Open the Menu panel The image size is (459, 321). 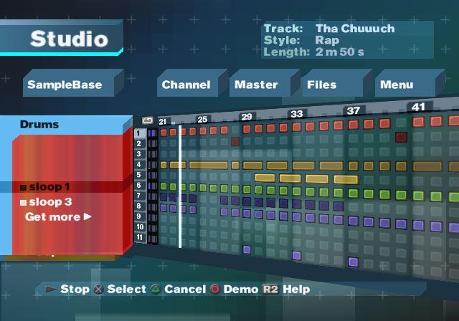(x=397, y=85)
